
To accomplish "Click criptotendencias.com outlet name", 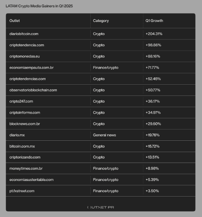I will (x=28, y=79).
